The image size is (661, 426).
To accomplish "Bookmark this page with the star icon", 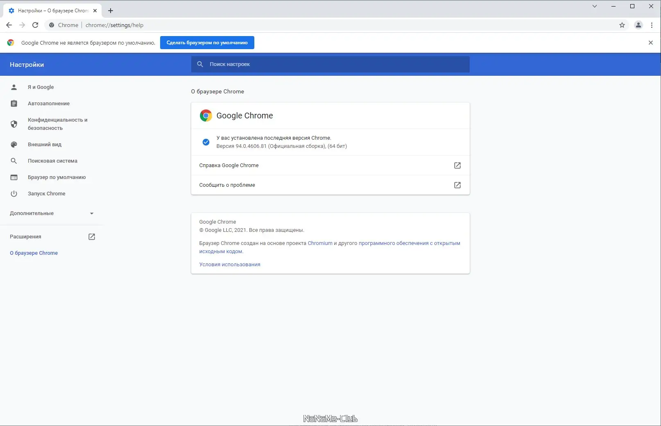I will click(x=622, y=25).
